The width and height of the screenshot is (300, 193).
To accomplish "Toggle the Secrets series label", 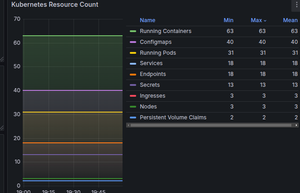I will coord(150,85).
